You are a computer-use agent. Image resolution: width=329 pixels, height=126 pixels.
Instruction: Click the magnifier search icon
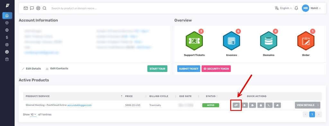(x=44, y=8)
